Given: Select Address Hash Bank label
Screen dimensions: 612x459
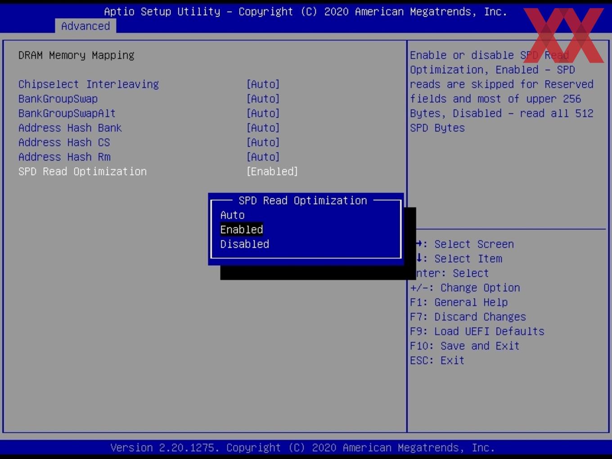Looking at the screenshot, I should click(x=70, y=128).
